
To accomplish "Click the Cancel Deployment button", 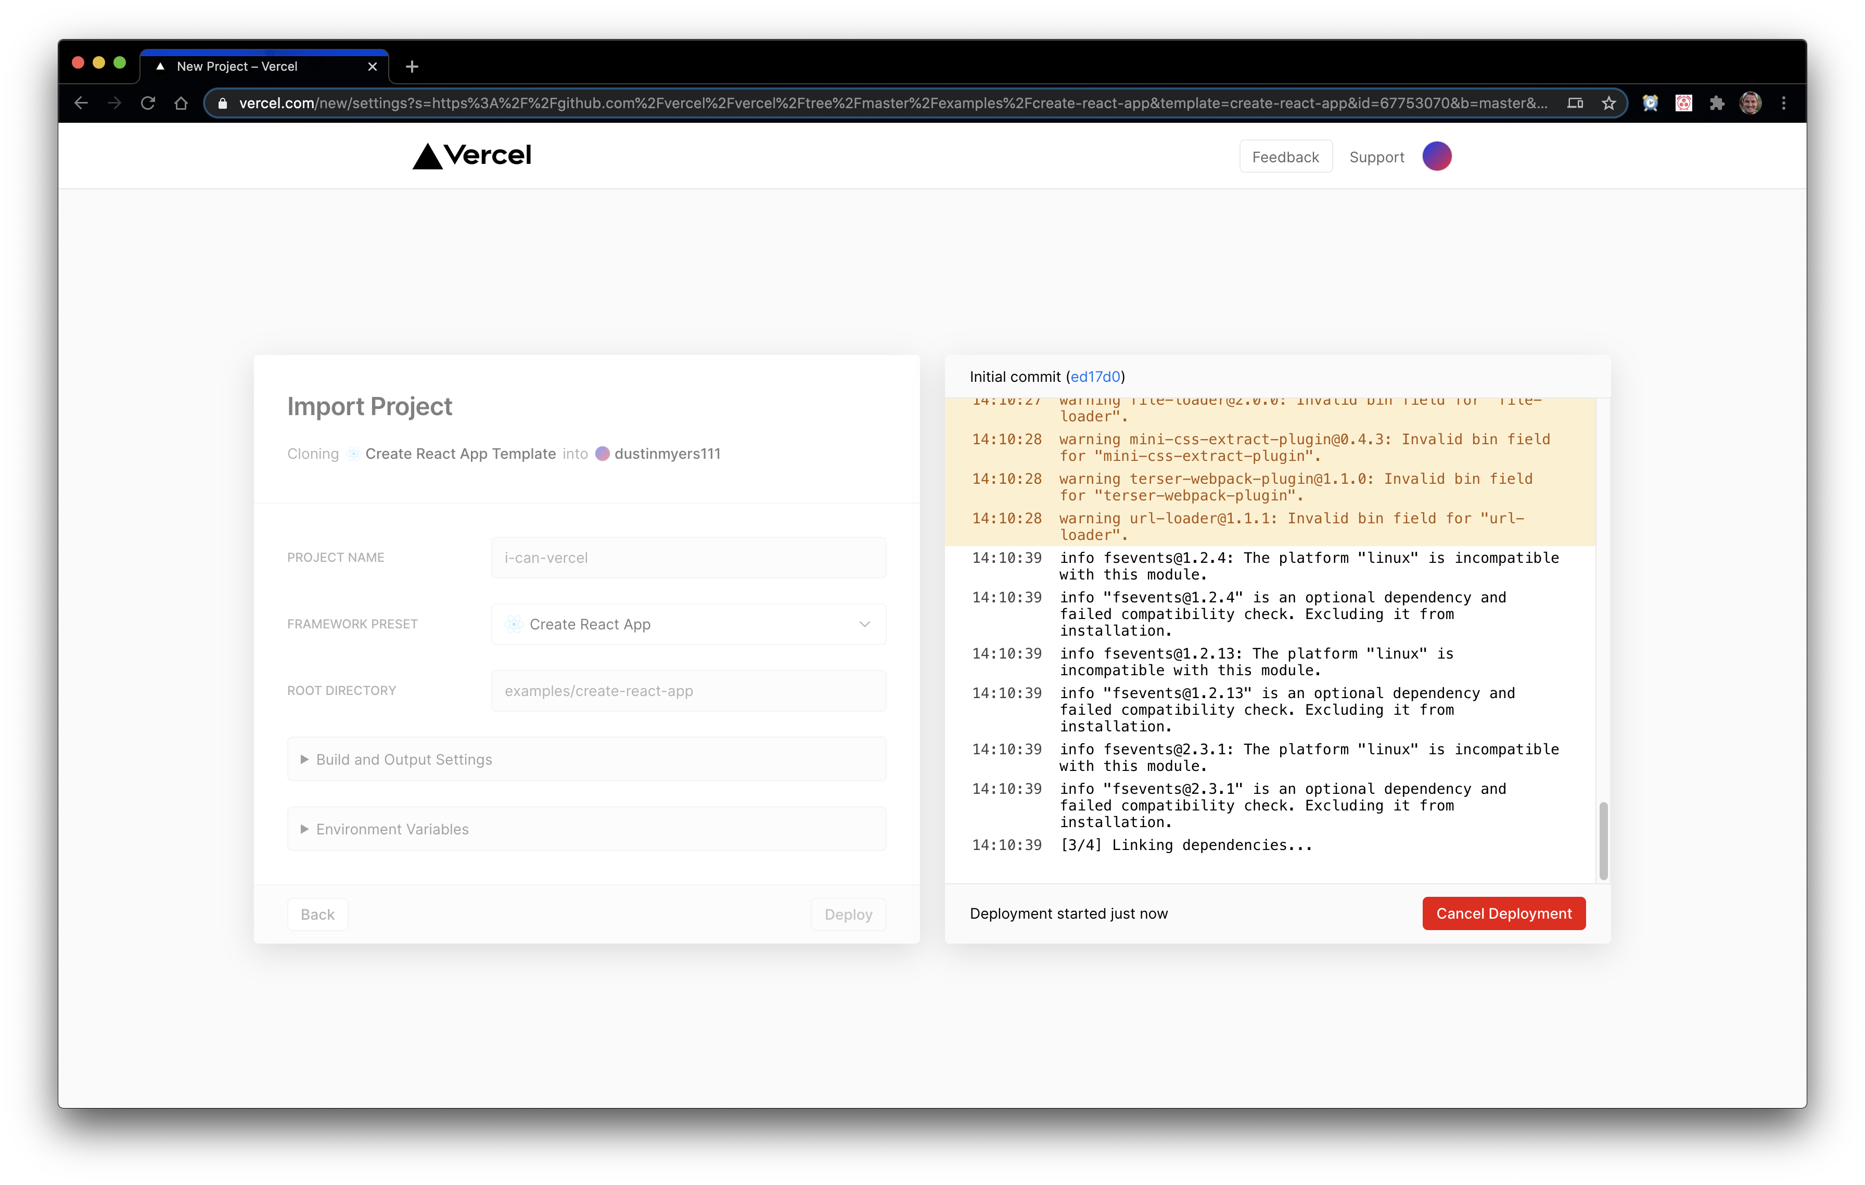I will (x=1503, y=913).
